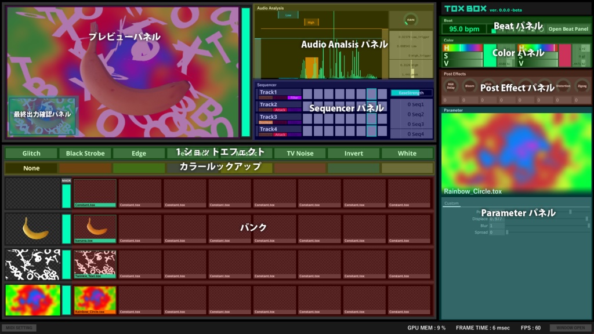Toggle the highlighted sequencer step on Track4
The width and height of the screenshot is (594, 334).
click(371, 132)
